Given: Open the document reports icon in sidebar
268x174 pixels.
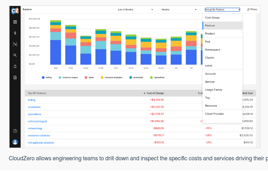Looking at the screenshot, I should pos(15,77).
